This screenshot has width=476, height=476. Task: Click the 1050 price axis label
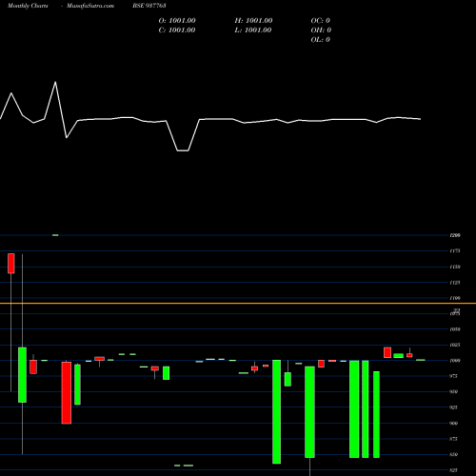pos(455,329)
